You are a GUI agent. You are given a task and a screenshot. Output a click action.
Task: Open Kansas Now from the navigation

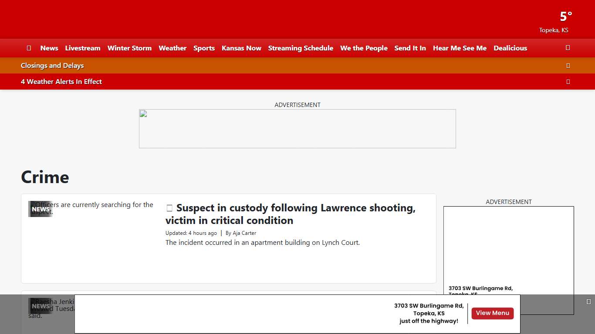coord(241,48)
